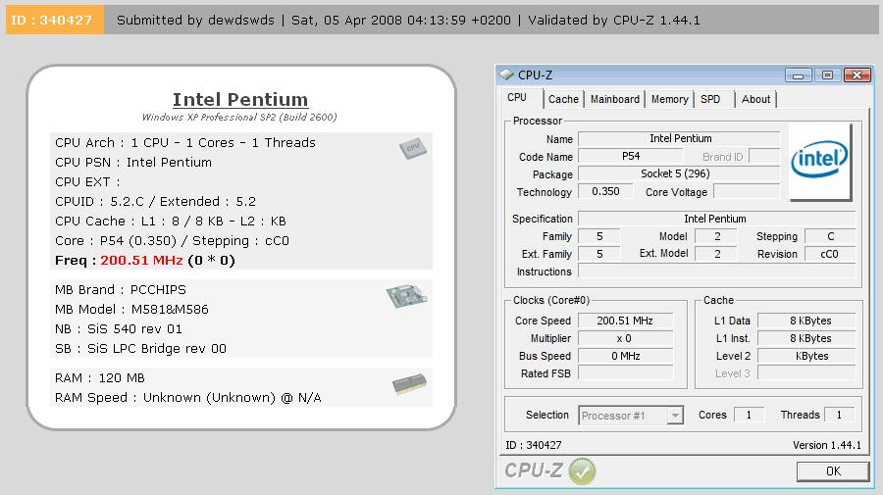Click the CPU chip icon in summary panel
The image size is (883, 495).
[413, 149]
